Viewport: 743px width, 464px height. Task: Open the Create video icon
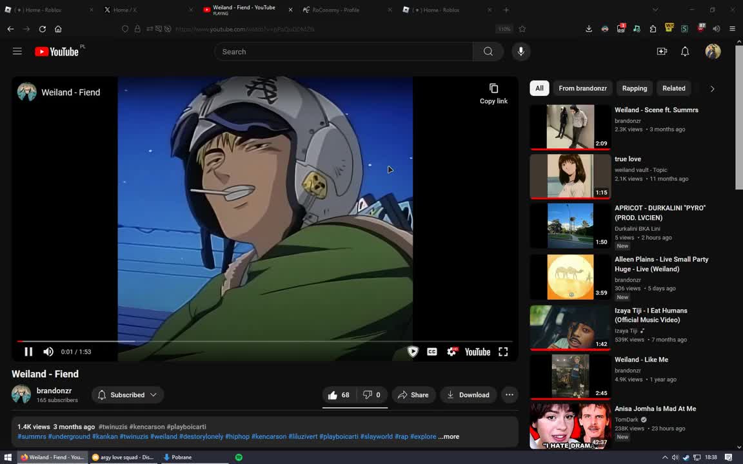[x=662, y=51]
